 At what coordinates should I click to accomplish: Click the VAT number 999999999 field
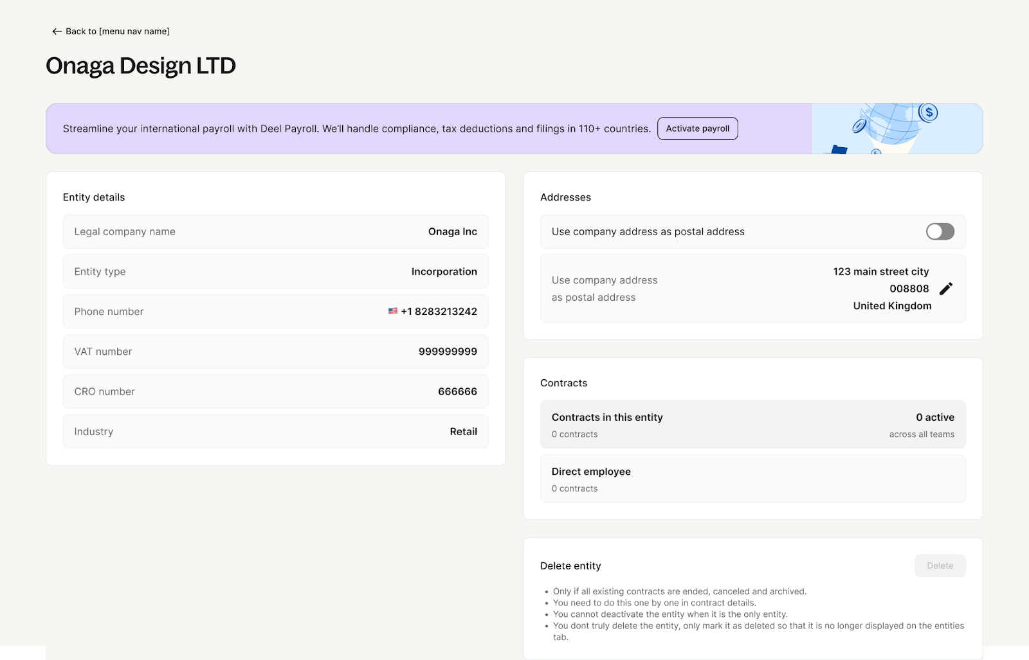coord(448,352)
